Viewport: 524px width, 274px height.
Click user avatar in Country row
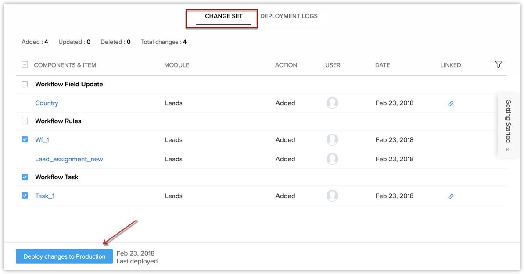click(332, 103)
